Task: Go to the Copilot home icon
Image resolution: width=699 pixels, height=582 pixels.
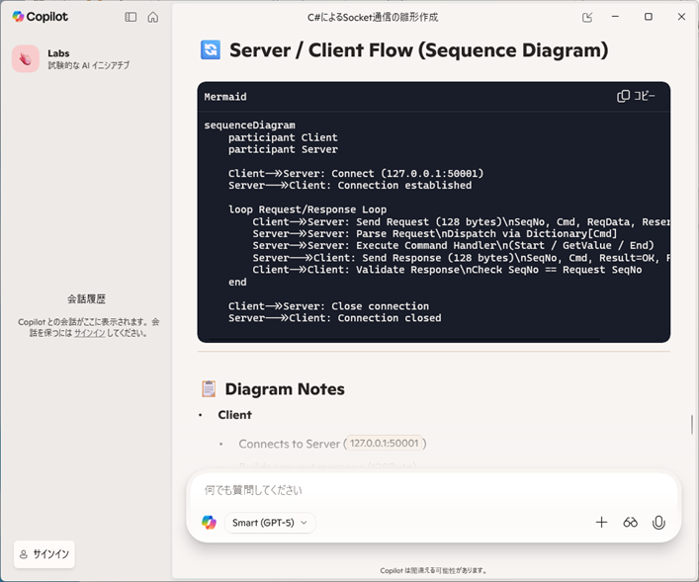Action: [x=153, y=17]
